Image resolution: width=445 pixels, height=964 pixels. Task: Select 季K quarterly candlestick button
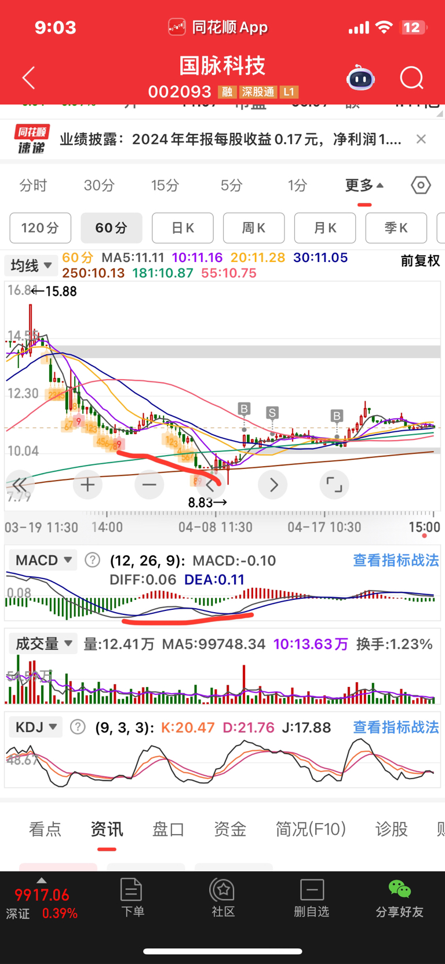point(396,228)
